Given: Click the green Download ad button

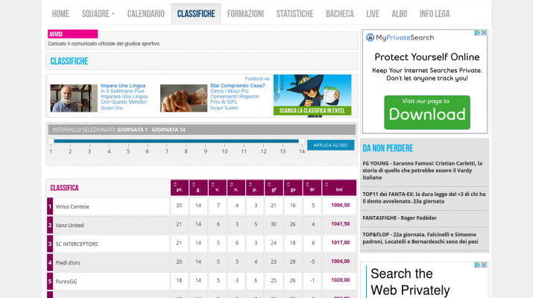Looking at the screenshot, I should [x=427, y=113].
